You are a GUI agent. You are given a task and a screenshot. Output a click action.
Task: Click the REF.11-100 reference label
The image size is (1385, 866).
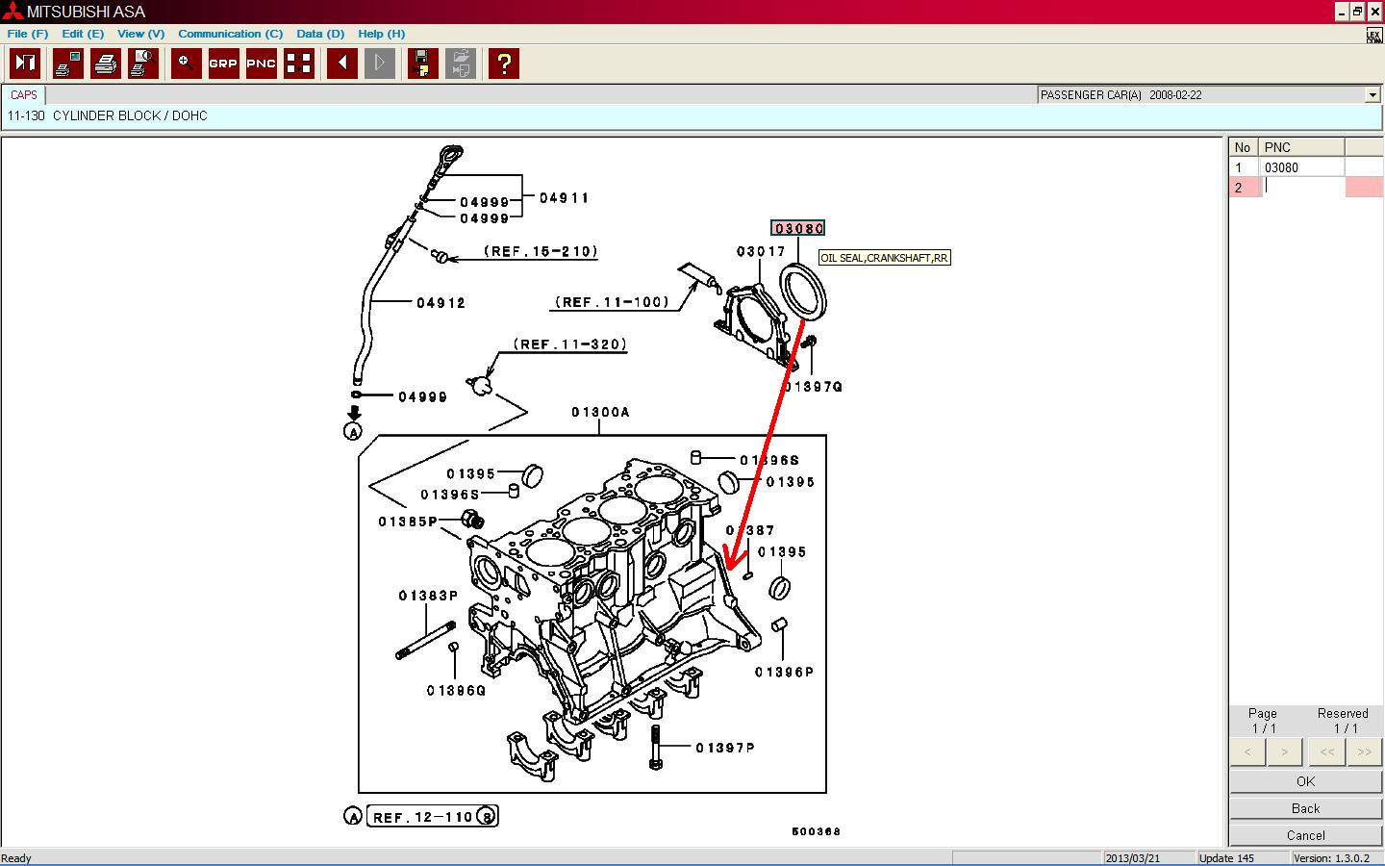[612, 302]
